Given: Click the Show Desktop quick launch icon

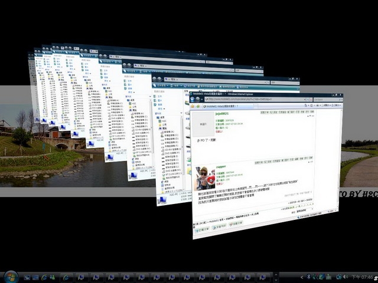Looking at the screenshot, I should click(27, 278).
